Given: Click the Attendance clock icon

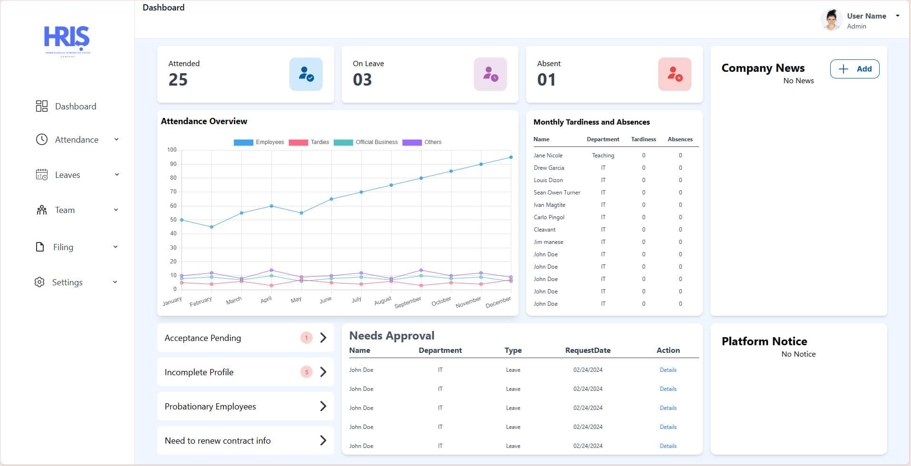Looking at the screenshot, I should (42, 139).
